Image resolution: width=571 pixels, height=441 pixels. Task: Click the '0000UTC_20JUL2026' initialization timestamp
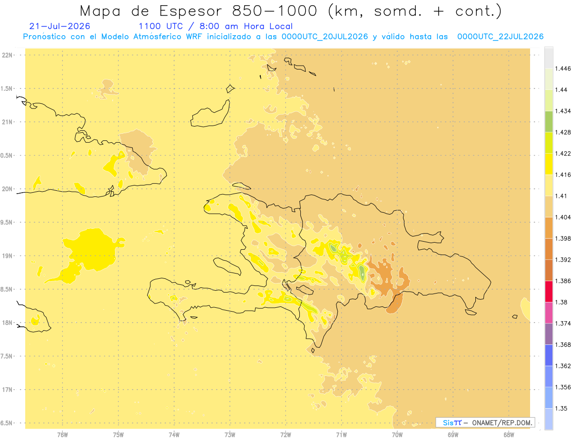325,37
